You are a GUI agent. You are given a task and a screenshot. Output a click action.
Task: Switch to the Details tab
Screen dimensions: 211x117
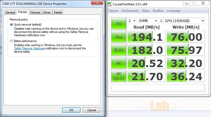coord(58,12)
